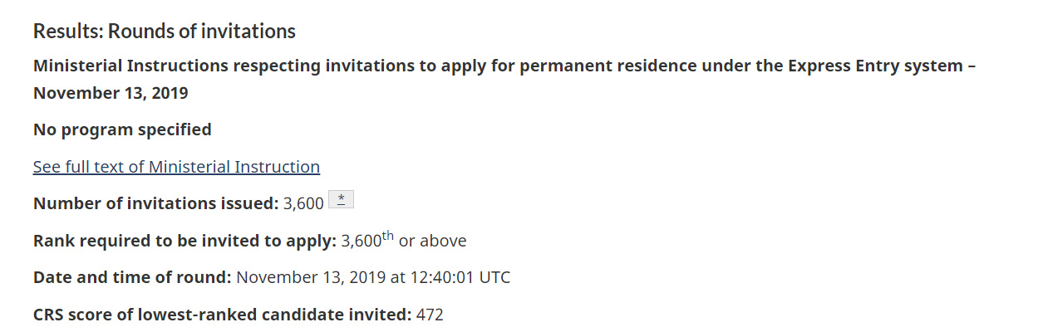Select the "Rank required to be invited" label
This screenshot has height=332, width=1038.
pyautogui.click(x=184, y=241)
